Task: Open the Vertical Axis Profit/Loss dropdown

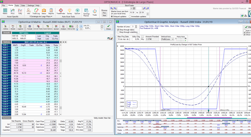Action: click(x=167, y=39)
